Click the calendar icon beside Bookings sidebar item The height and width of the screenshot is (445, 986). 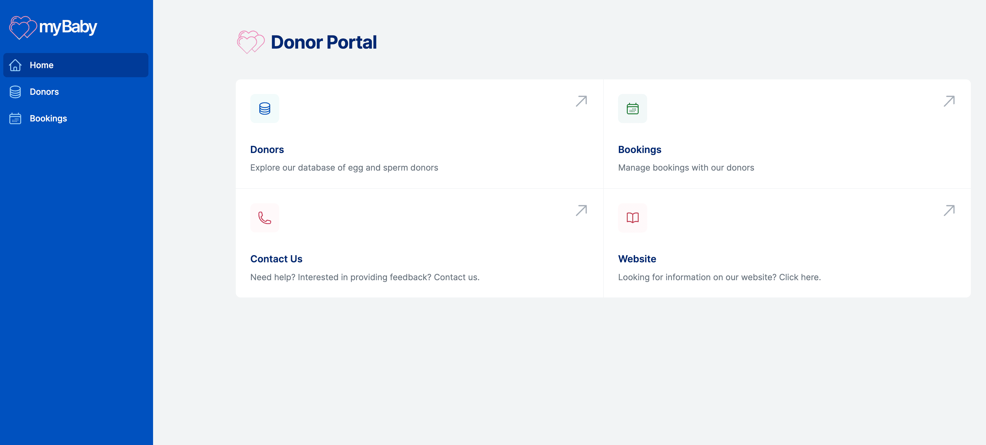tap(15, 119)
